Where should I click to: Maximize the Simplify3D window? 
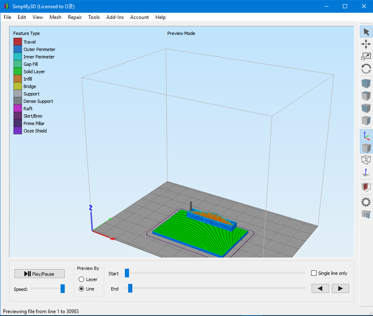point(345,6)
